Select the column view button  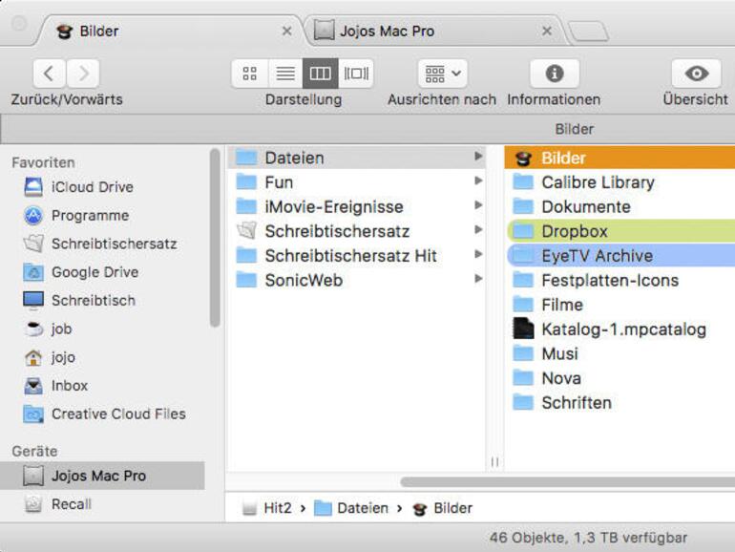coord(321,74)
